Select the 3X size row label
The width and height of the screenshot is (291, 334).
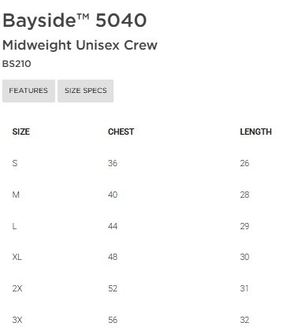coord(17,320)
